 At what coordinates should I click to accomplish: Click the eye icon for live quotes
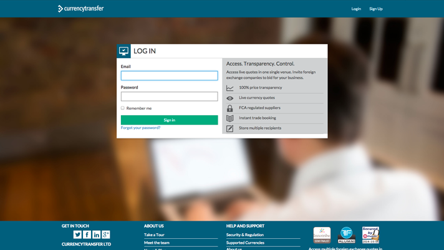(229, 98)
